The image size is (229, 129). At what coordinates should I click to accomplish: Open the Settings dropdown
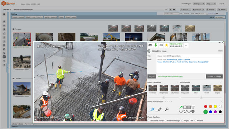point(199,4)
